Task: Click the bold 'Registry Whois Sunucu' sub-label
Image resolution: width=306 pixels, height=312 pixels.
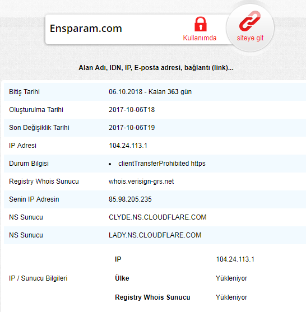Action: tap(152, 297)
